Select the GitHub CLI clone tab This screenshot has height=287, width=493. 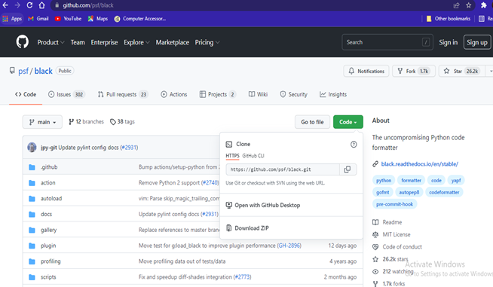click(x=253, y=156)
